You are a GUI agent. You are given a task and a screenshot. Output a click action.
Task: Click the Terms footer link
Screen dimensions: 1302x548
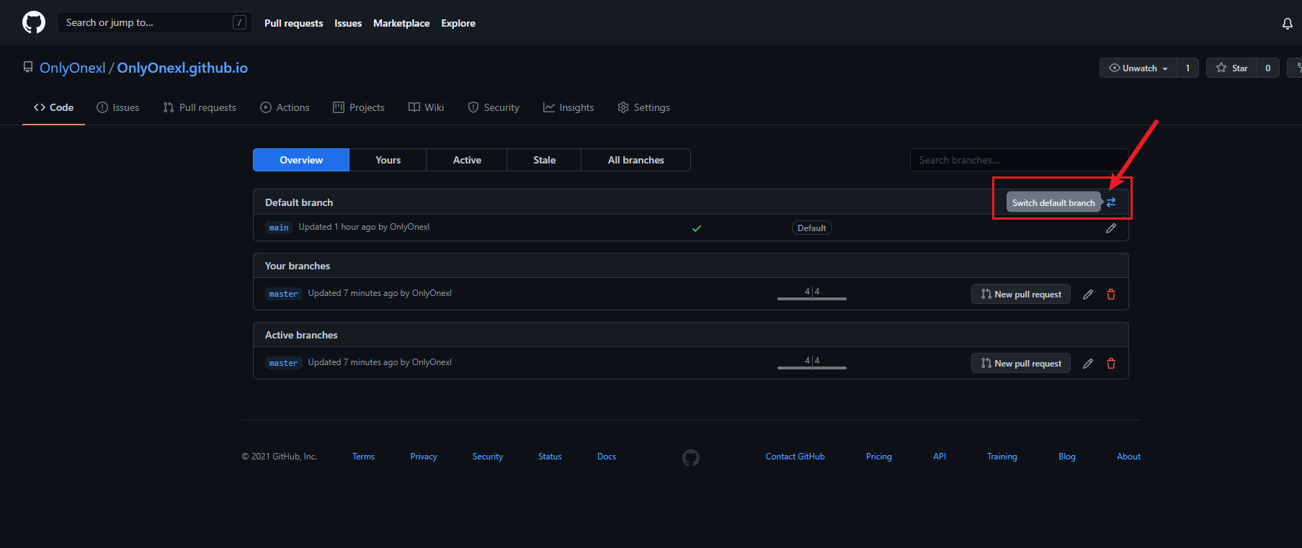point(363,457)
